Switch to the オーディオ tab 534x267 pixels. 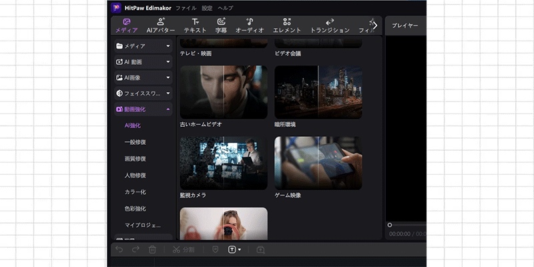pos(250,26)
